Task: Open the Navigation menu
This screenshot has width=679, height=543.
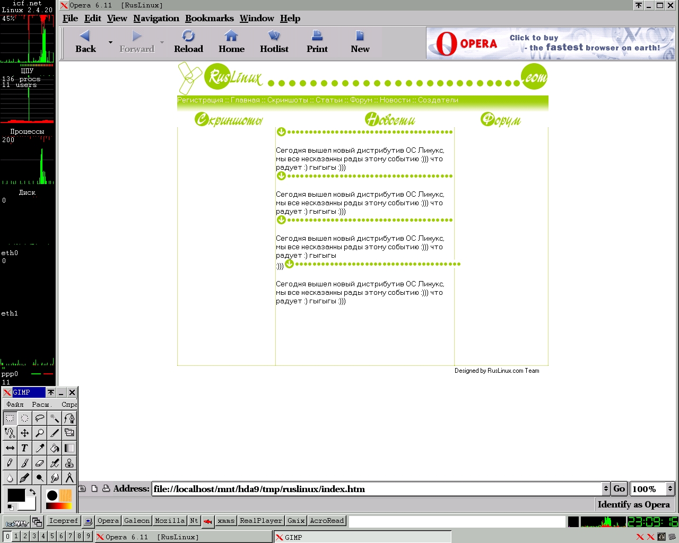Action: 156,19
